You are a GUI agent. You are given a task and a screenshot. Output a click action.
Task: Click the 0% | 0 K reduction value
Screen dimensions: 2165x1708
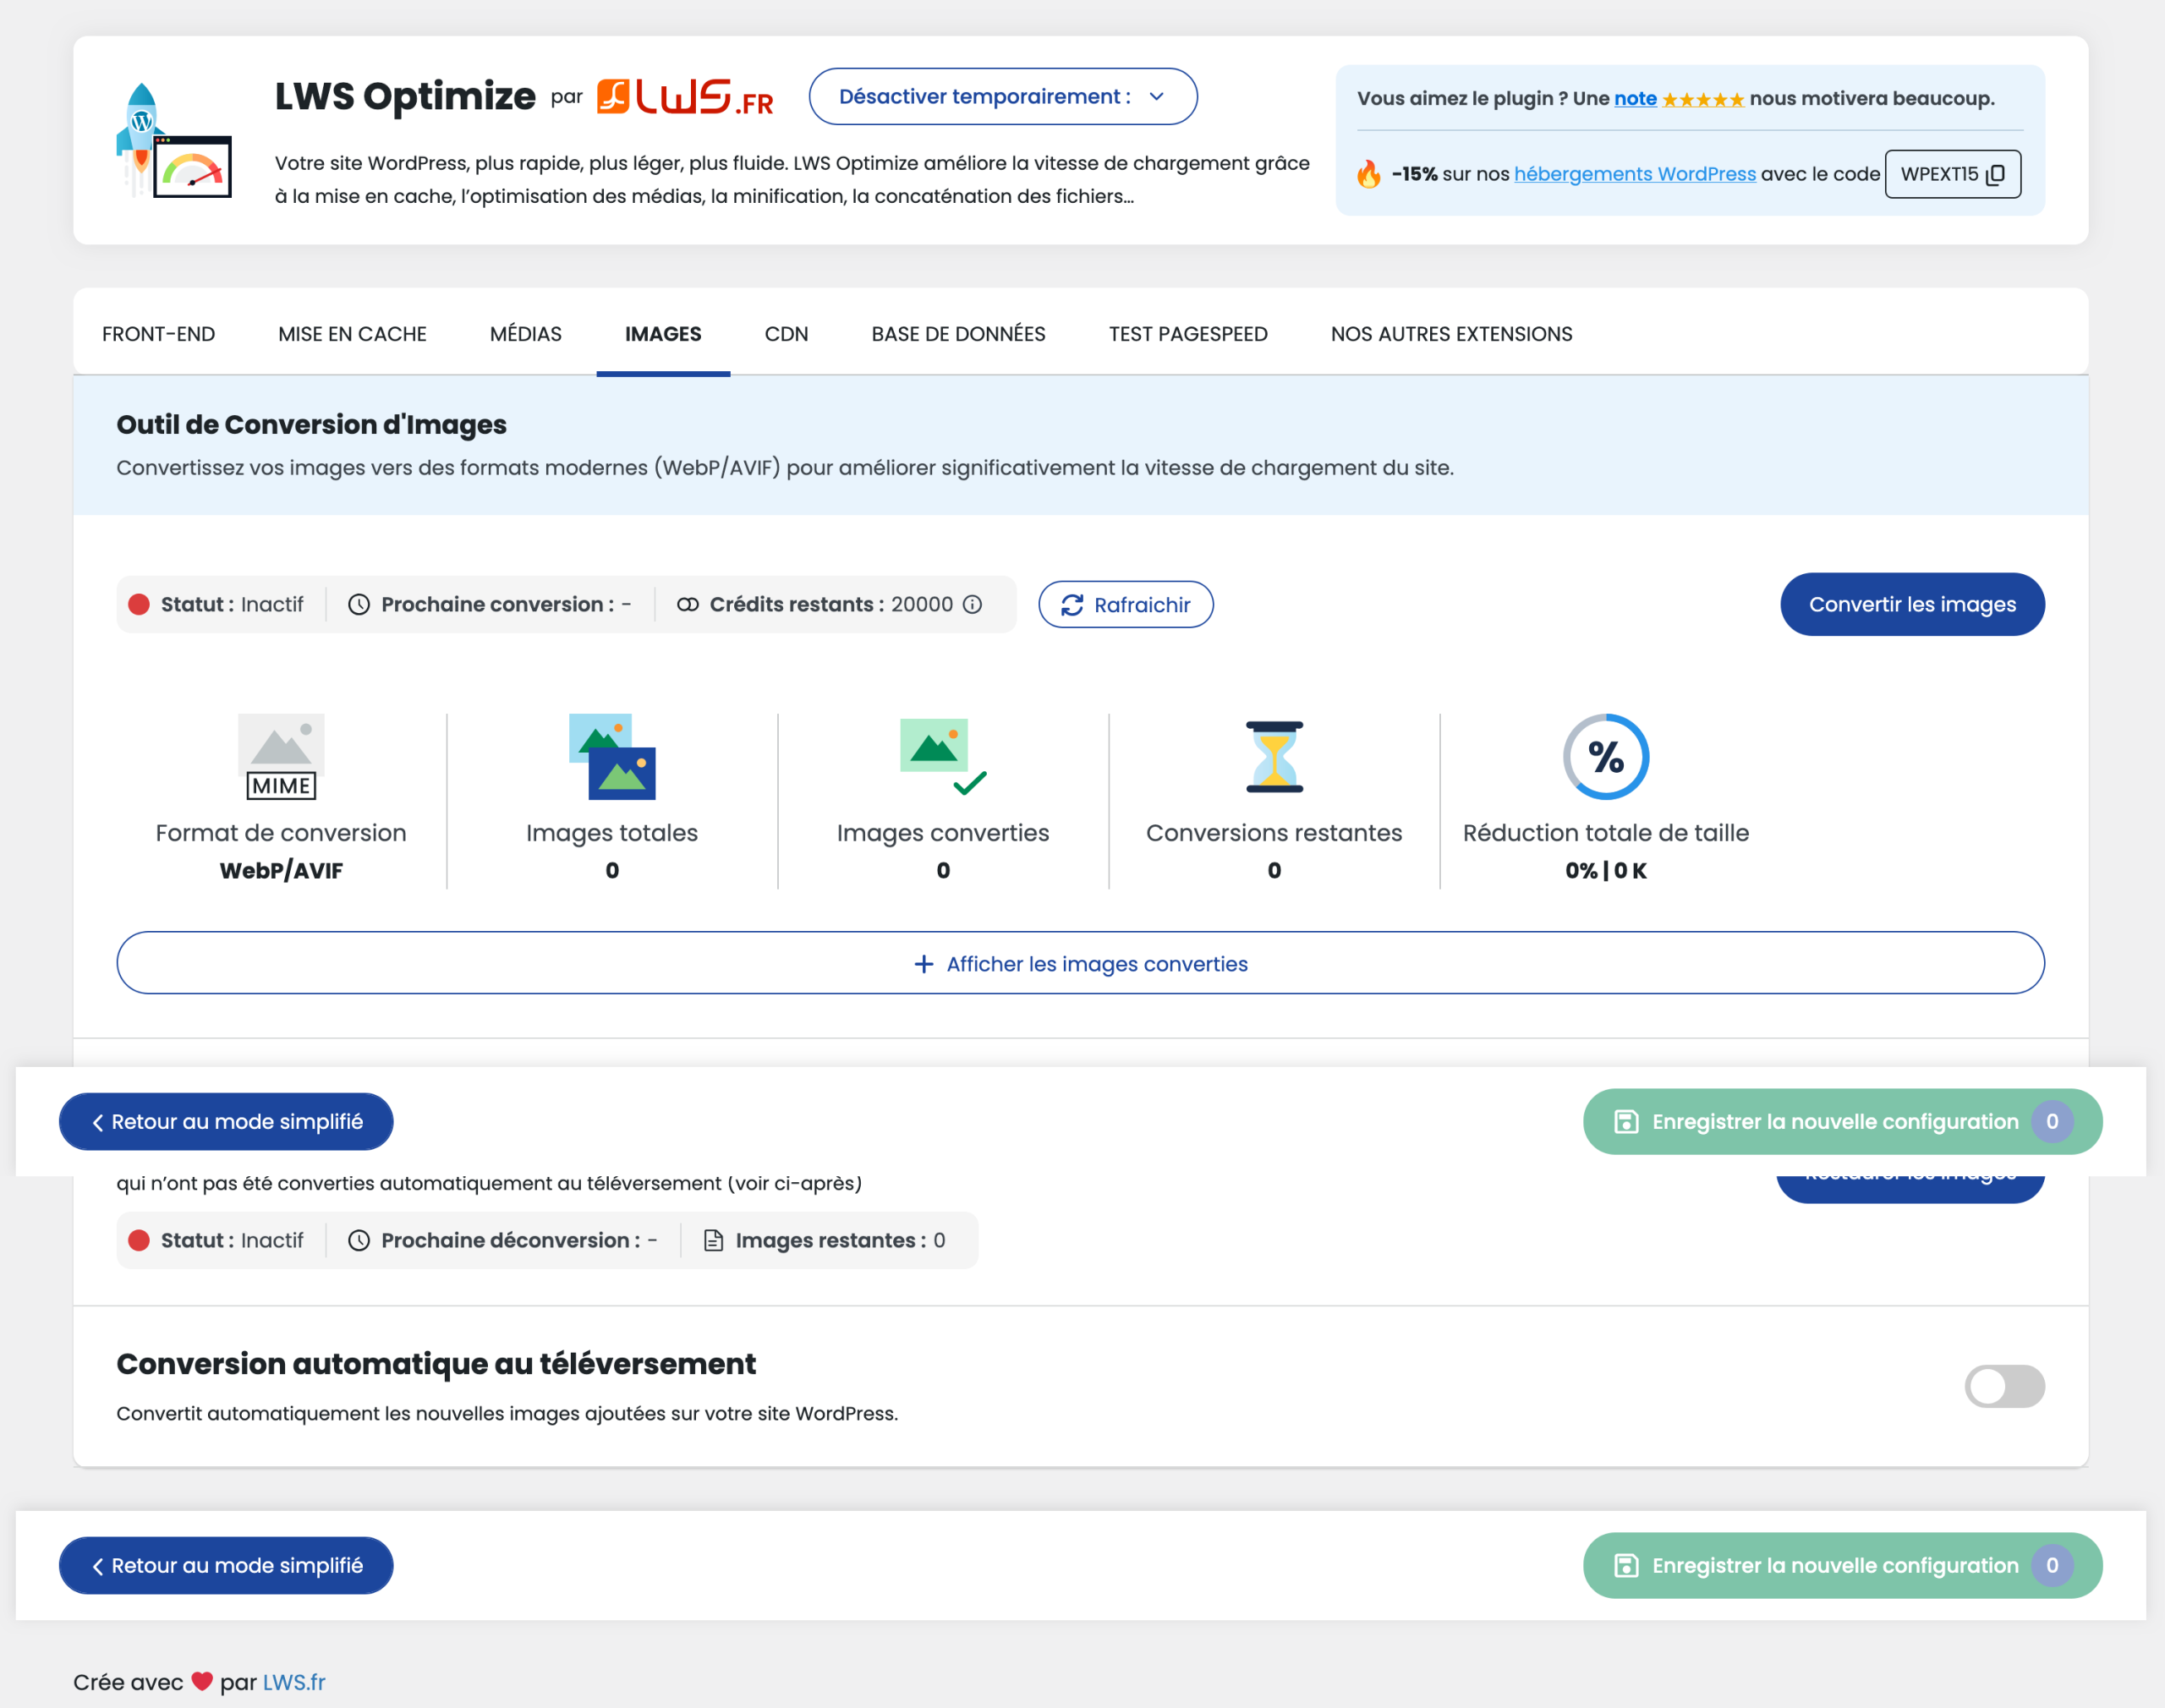(x=1606, y=870)
